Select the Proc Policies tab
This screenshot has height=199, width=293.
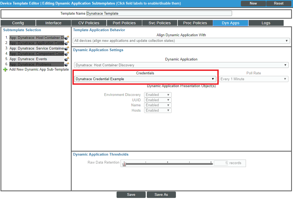click(195, 23)
